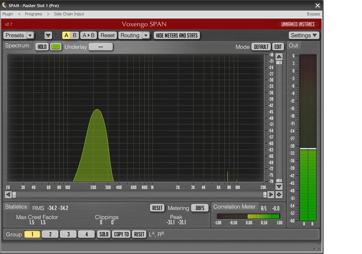Image resolution: width=362 pixels, height=254 pixels.
Task: Click the Clippings label
Action: tap(107, 217)
